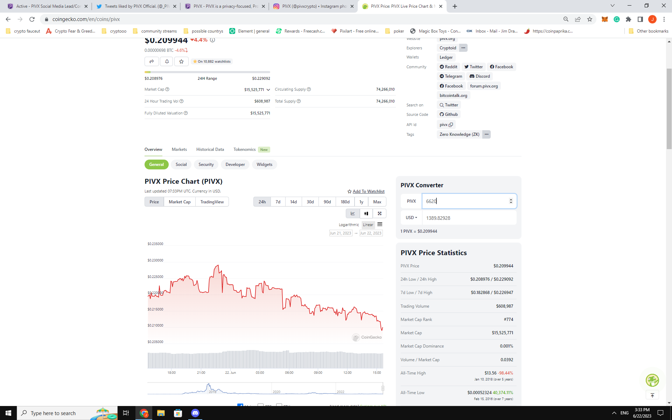The image size is (672, 420).
Task: Click the favorite star icon
Action: click(181, 61)
